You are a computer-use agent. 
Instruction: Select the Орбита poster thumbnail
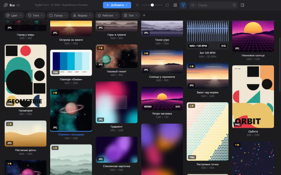[x=253, y=97]
